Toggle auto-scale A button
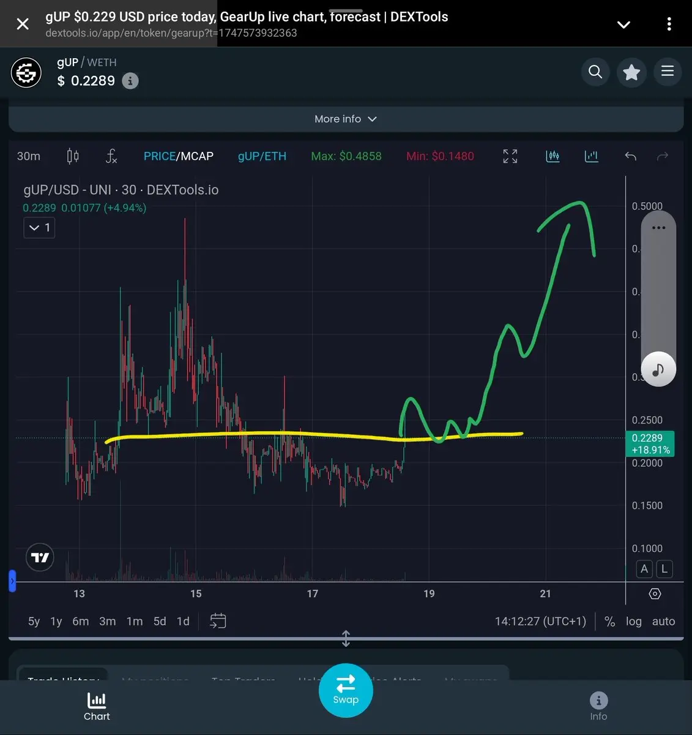692x735 pixels. click(x=644, y=569)
